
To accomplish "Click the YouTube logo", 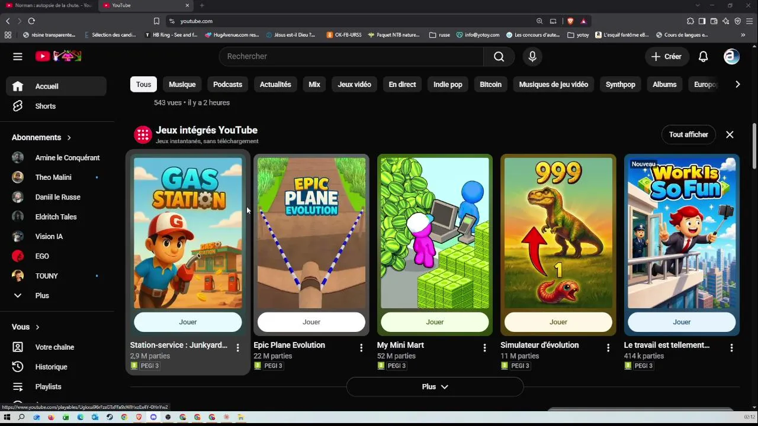I will [x=58, y=56].
